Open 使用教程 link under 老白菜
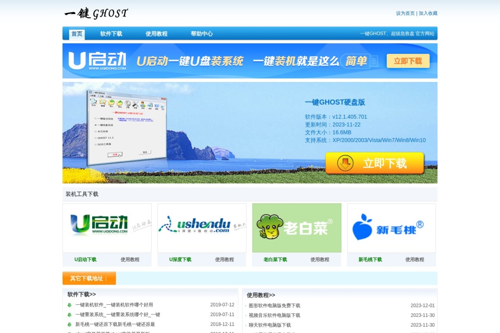This screenshot has width=500, height=333. tap(320, 259)
